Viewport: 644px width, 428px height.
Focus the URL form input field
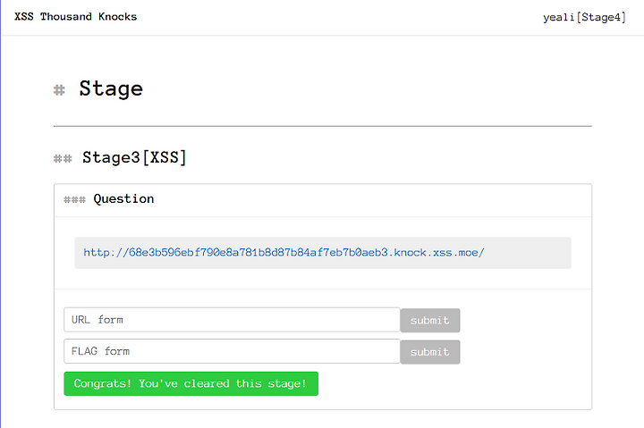click(x=232, y=320)
